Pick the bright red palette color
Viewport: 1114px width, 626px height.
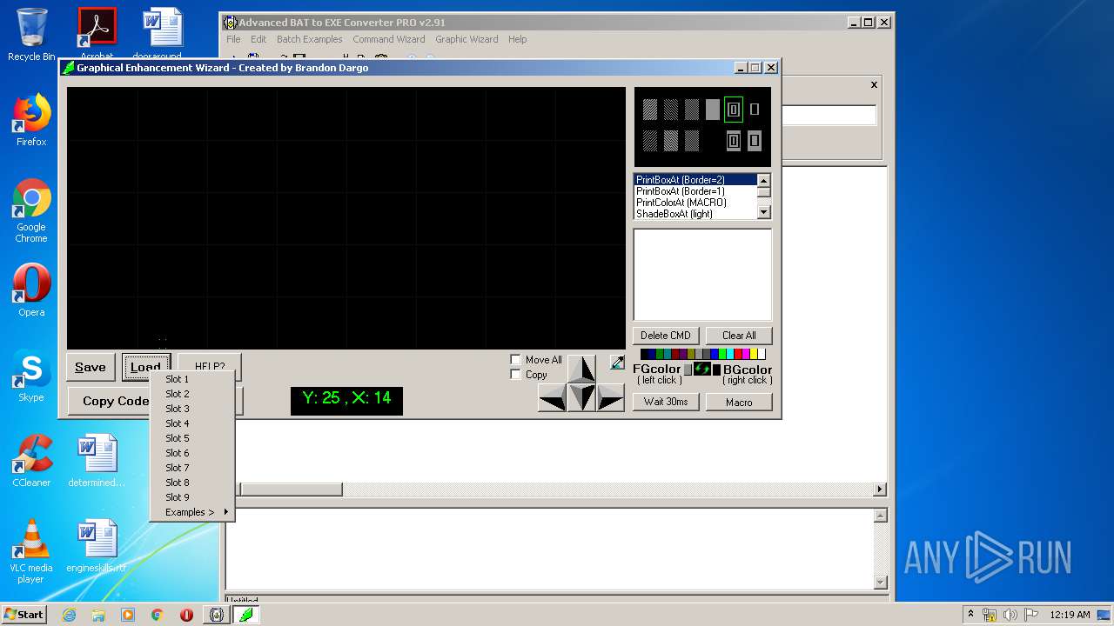[738, 354]
